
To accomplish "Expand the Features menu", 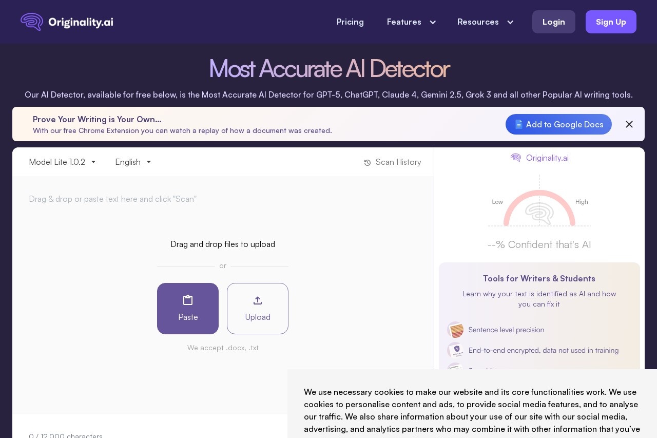I will (411, 22).
